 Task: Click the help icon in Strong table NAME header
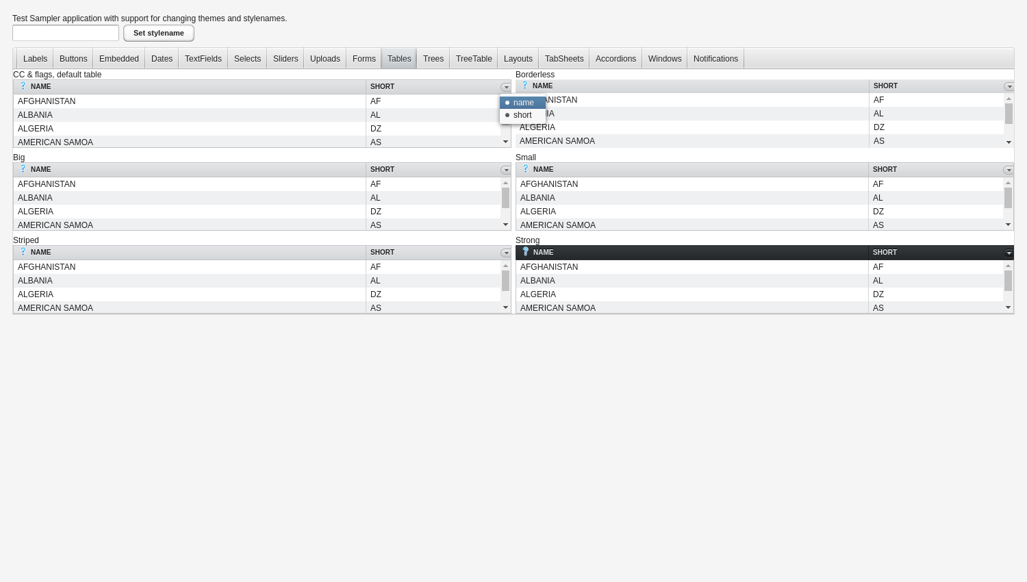525,252
